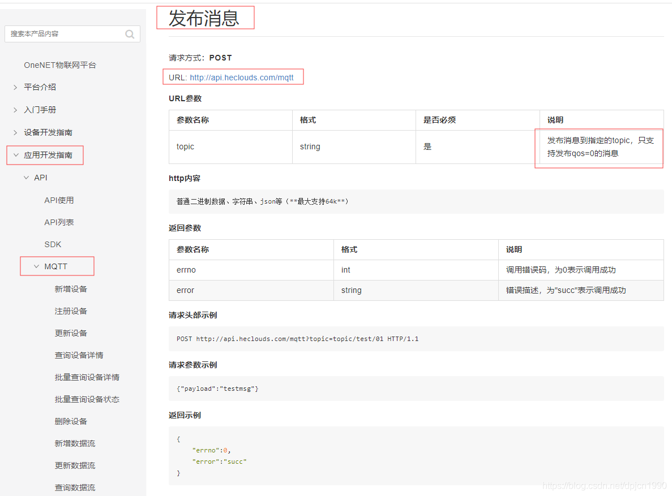Viewport: 672px width, 496px height.
Task: Focus the 搜索本产品内容 search box
Action: 72,34
